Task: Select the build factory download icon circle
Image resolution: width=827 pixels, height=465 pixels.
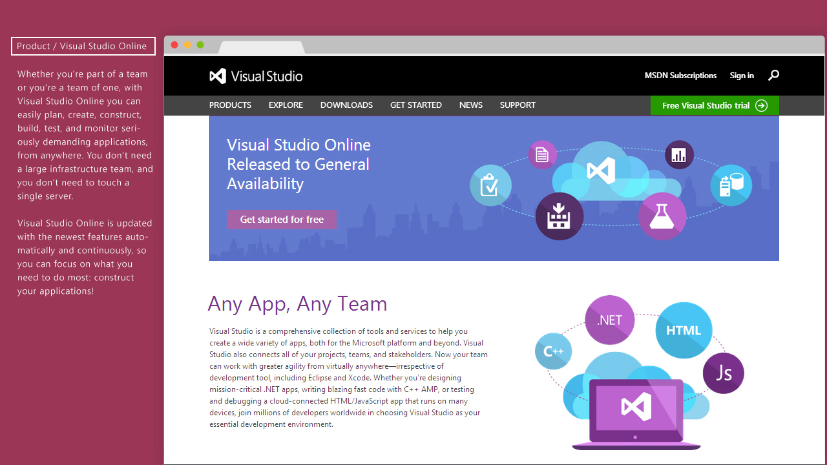Action: point(560,216)
